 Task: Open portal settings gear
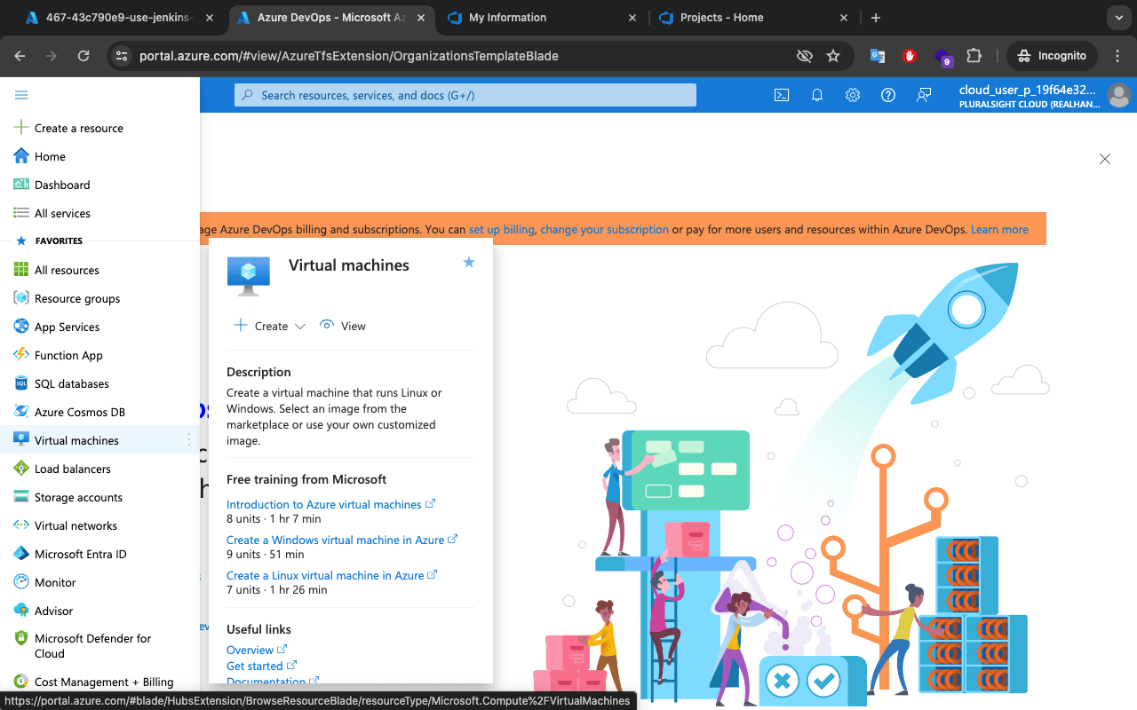click(x=853, y=95)
